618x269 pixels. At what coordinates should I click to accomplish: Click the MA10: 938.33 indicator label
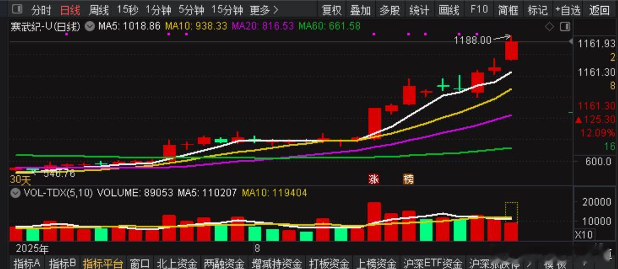click(x=196, y=27)
